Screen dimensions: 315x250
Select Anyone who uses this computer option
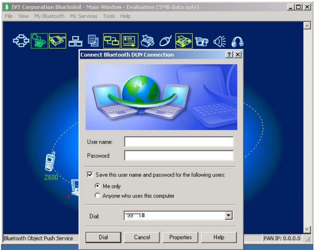click(x=97, y=196)
